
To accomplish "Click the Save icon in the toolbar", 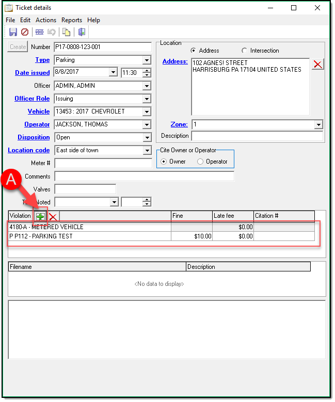I will 13,32.
